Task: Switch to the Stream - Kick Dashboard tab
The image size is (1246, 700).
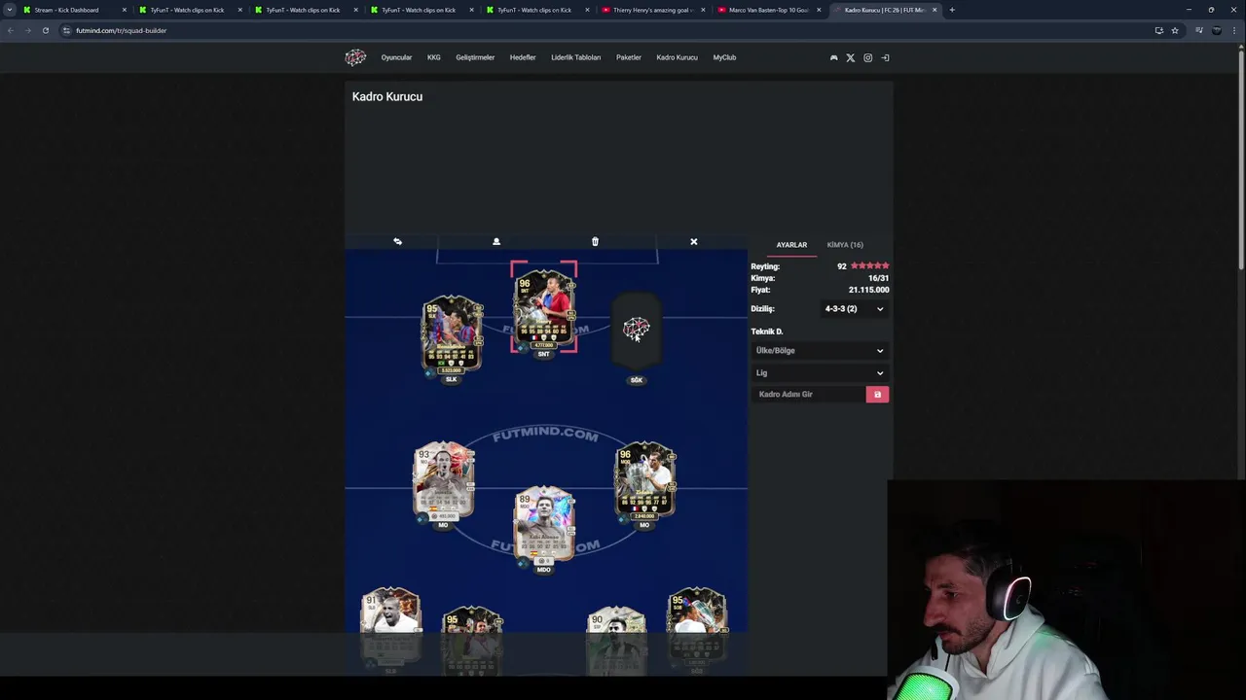Action: [73, 10]
